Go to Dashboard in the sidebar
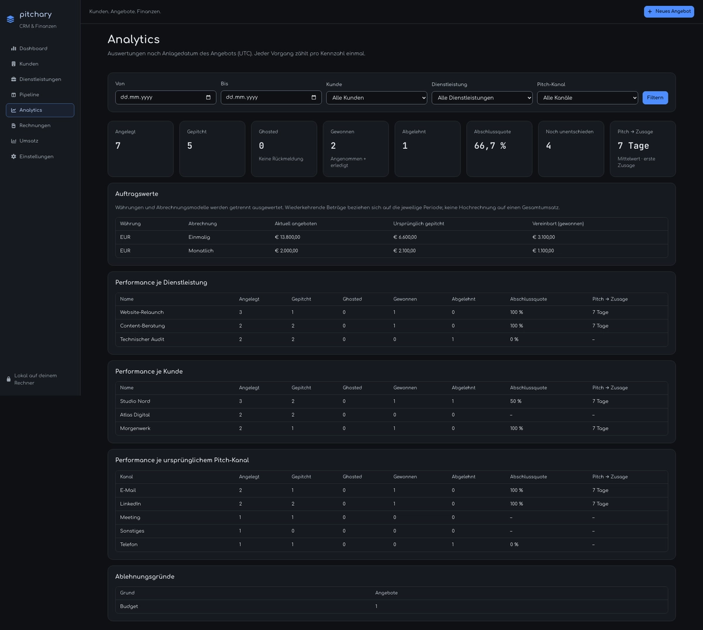Screen dimensions: 703x630 click(40, 49)
